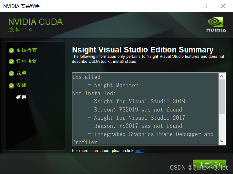Click the 'Nsight for Visual Studio 2017' line
Image resolution: width=233 pixels, height=174 pixels.
[x=139, y=118]
